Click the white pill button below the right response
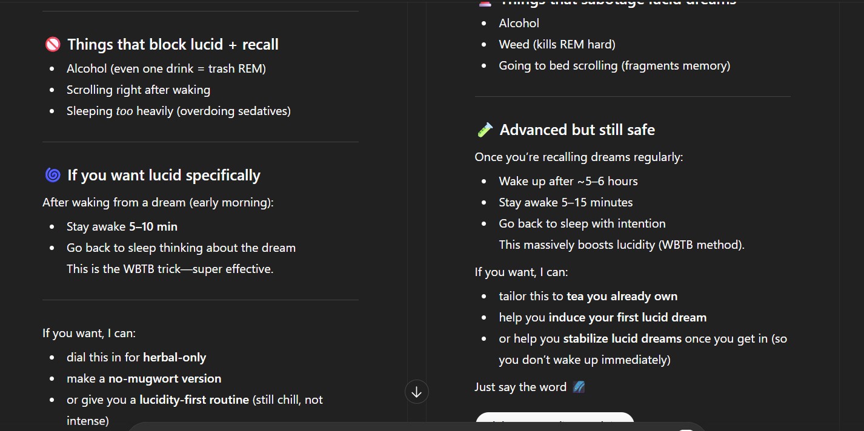The height and width of the screenshot is (431, 864). (x=554, y=421)
